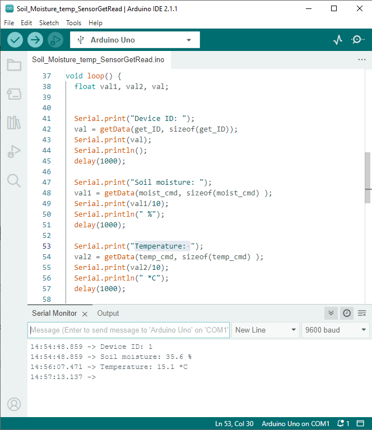The width and height of the screenshot is (372, 430).
Task: Click the delay(1000) on line 45
Action: tap(100, 161)
